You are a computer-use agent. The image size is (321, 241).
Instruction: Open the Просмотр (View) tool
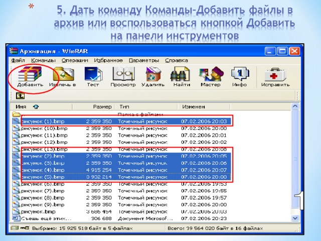coord(123,76)
